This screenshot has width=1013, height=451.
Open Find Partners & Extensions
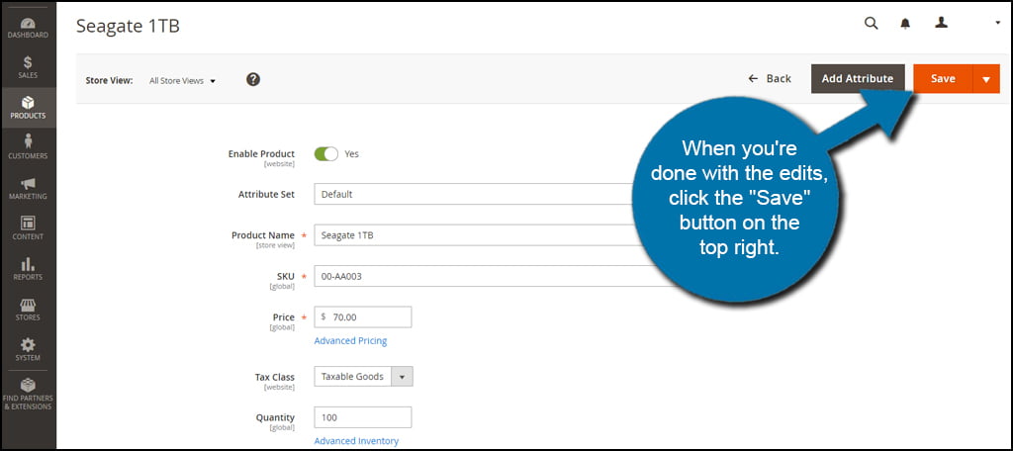28,394
